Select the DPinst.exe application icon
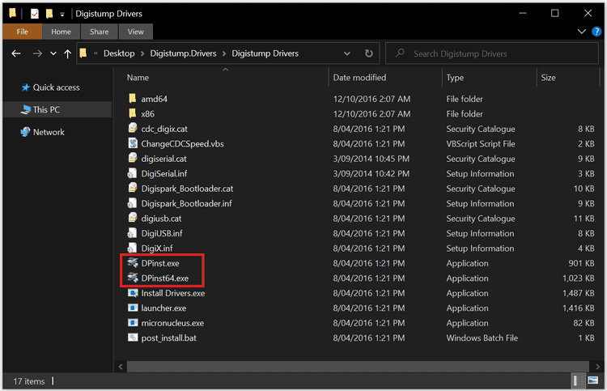Screen dimensions: 607x391 coord(133,263)
